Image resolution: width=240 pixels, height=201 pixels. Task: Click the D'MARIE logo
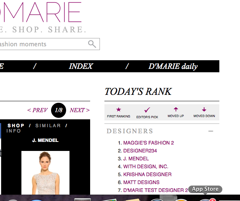point(41,12)
